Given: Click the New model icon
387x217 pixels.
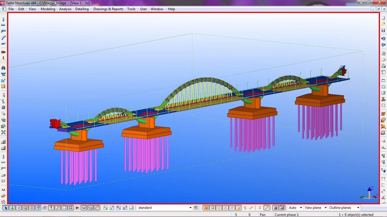Looking at the screenshot, I should pos(383,18).
